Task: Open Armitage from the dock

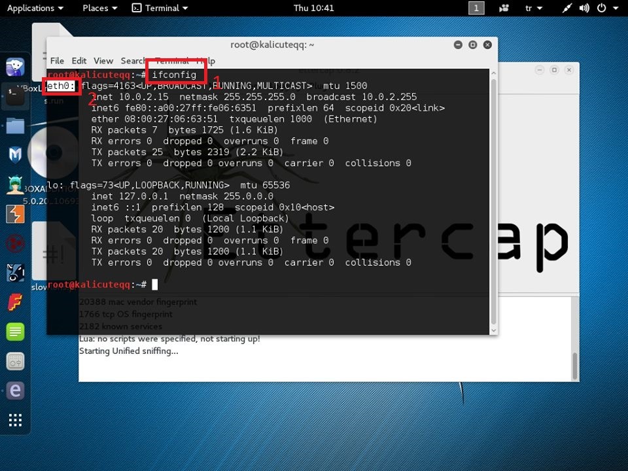Action: point(15,184)
